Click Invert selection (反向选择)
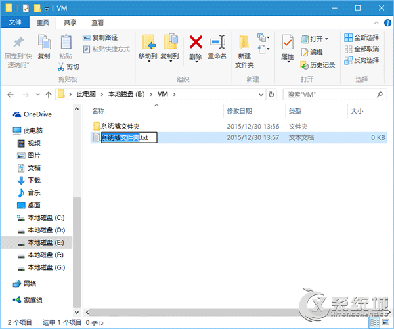Viewport: 394px width, 329px height. click(362, 60)
